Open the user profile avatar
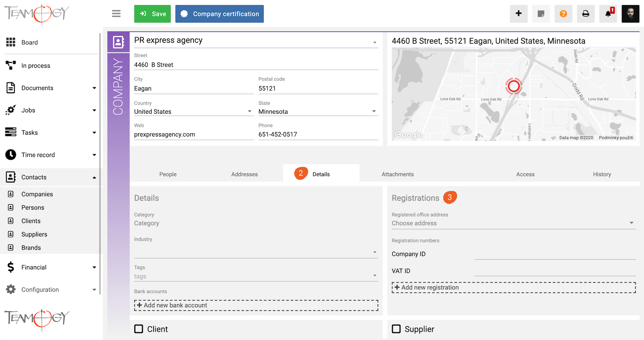Viewport: 644px width, 340px height. tap(631, 14)
